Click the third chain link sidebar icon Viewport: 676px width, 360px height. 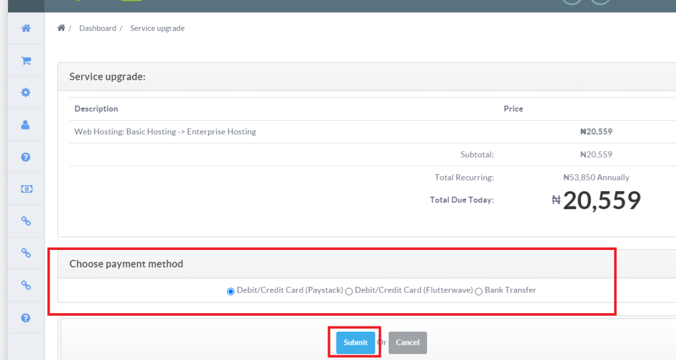26,285
